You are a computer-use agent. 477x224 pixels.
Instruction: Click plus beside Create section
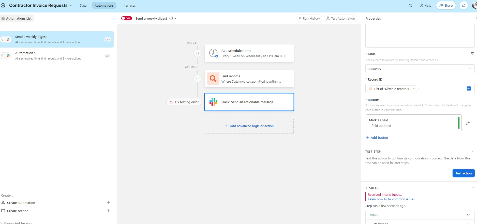pyautogui.click(x=109, y=211)
